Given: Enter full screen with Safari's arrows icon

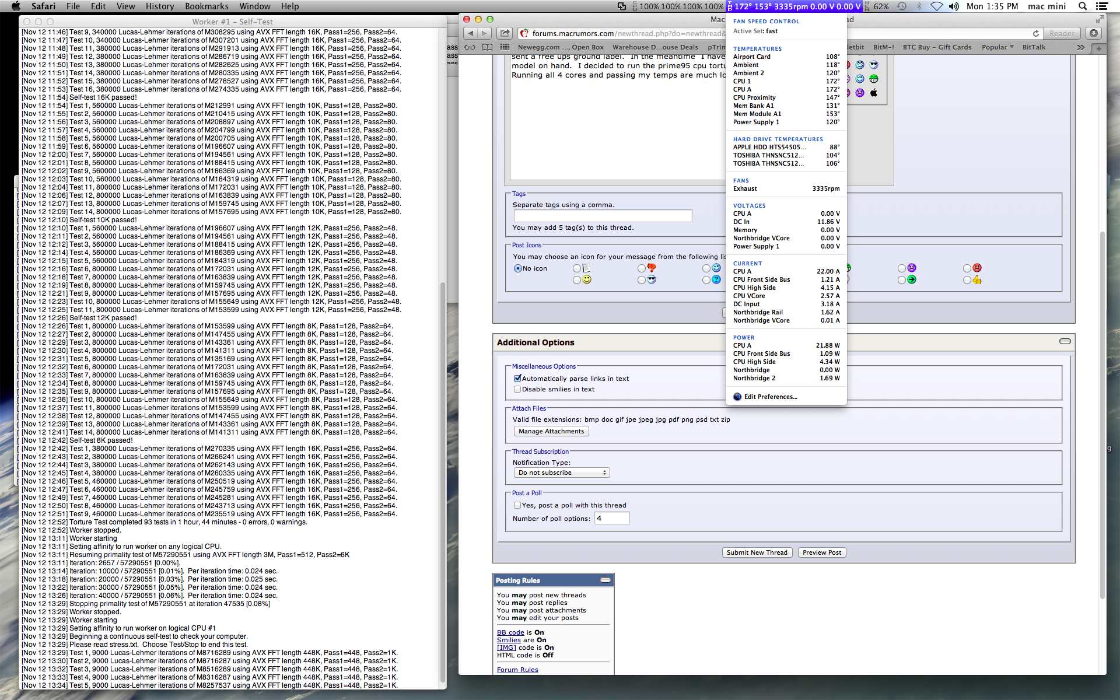Looking at the screenshot, I should (1100, 19).
